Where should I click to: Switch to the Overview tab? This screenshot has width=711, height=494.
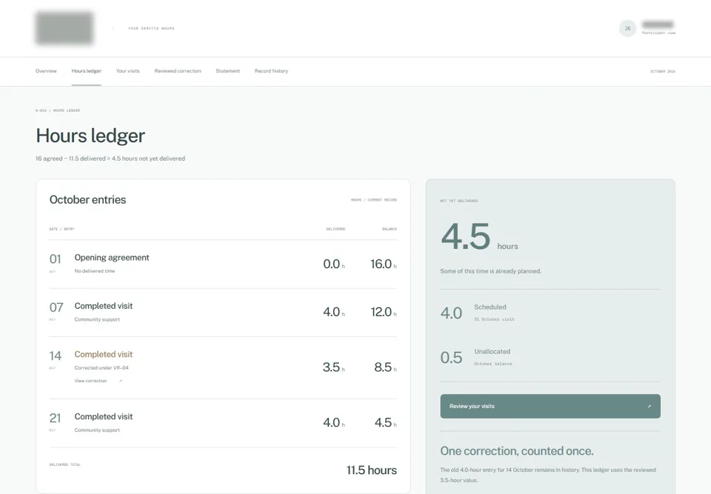(x=46, y=71)
